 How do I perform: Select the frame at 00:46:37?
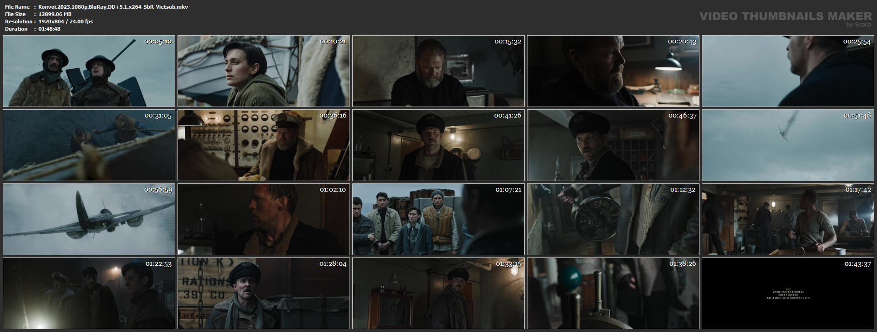pyautogui.click(x=613, y=145)
